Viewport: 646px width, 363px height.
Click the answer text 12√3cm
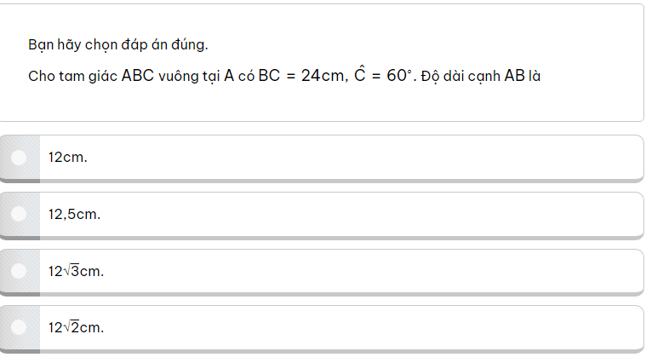pos(76,271)
